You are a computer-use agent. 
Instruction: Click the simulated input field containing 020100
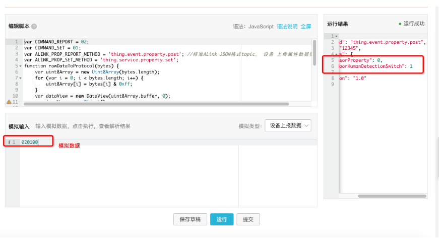168,142
